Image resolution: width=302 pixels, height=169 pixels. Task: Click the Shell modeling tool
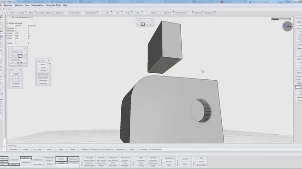132,149
